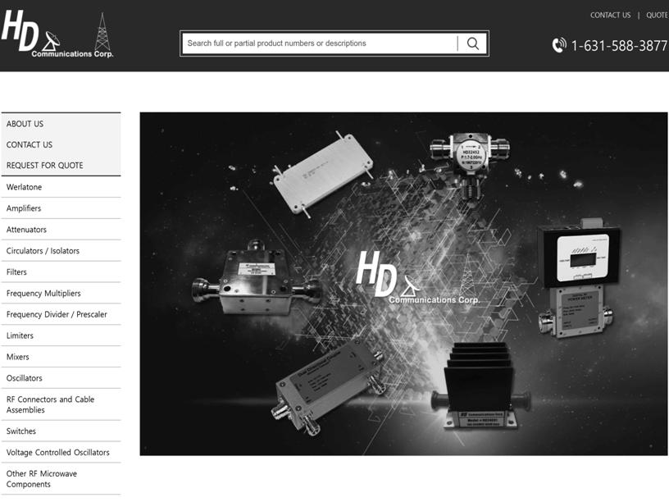Click the hero banner image
Screen dimensions: 669x502
coord(403,284)
